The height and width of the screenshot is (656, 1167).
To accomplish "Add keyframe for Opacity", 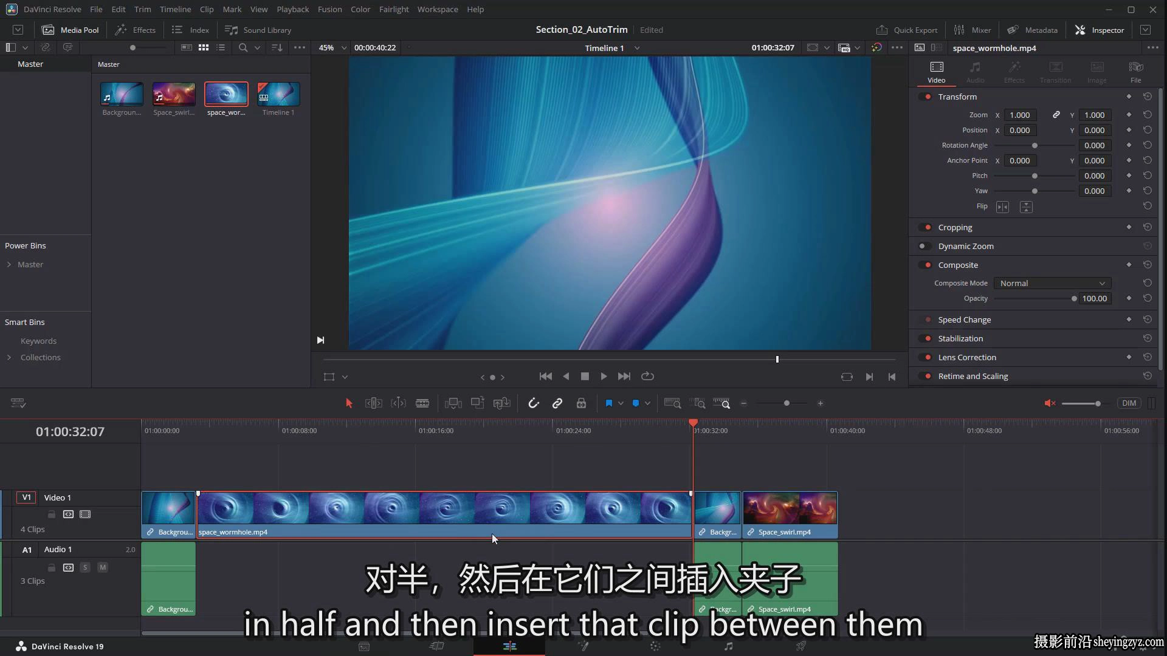I will click(1129, 298).
